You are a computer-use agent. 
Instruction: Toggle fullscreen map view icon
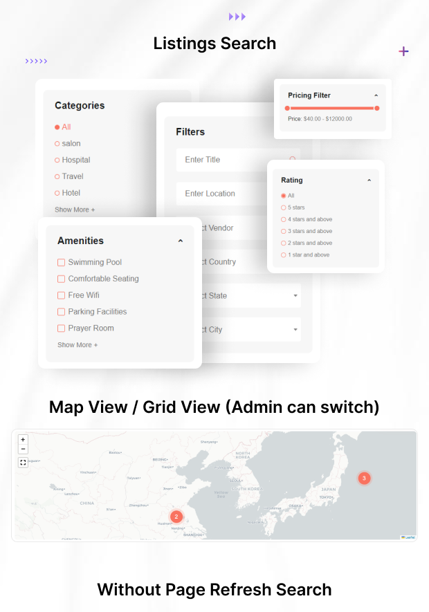tap(23, 462)
